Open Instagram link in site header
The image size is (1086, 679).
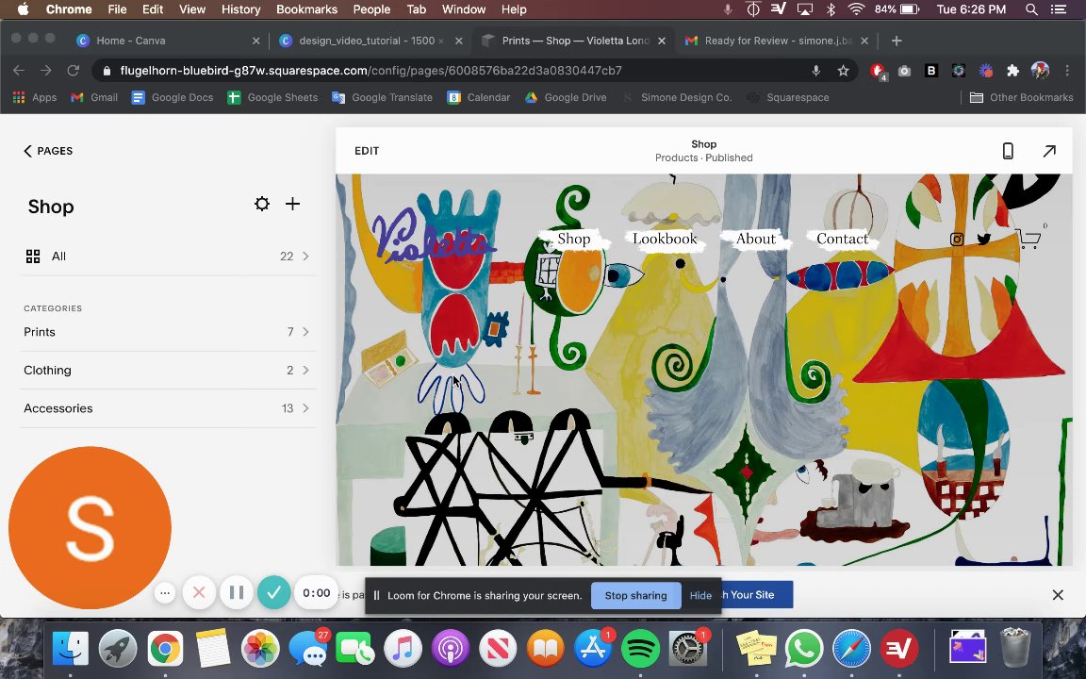[957, 240]
